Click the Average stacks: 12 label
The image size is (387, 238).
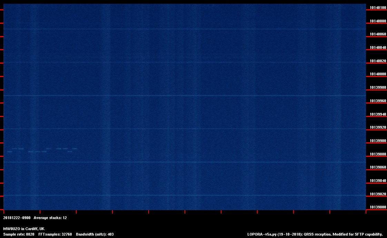click(x=50, y=218)
